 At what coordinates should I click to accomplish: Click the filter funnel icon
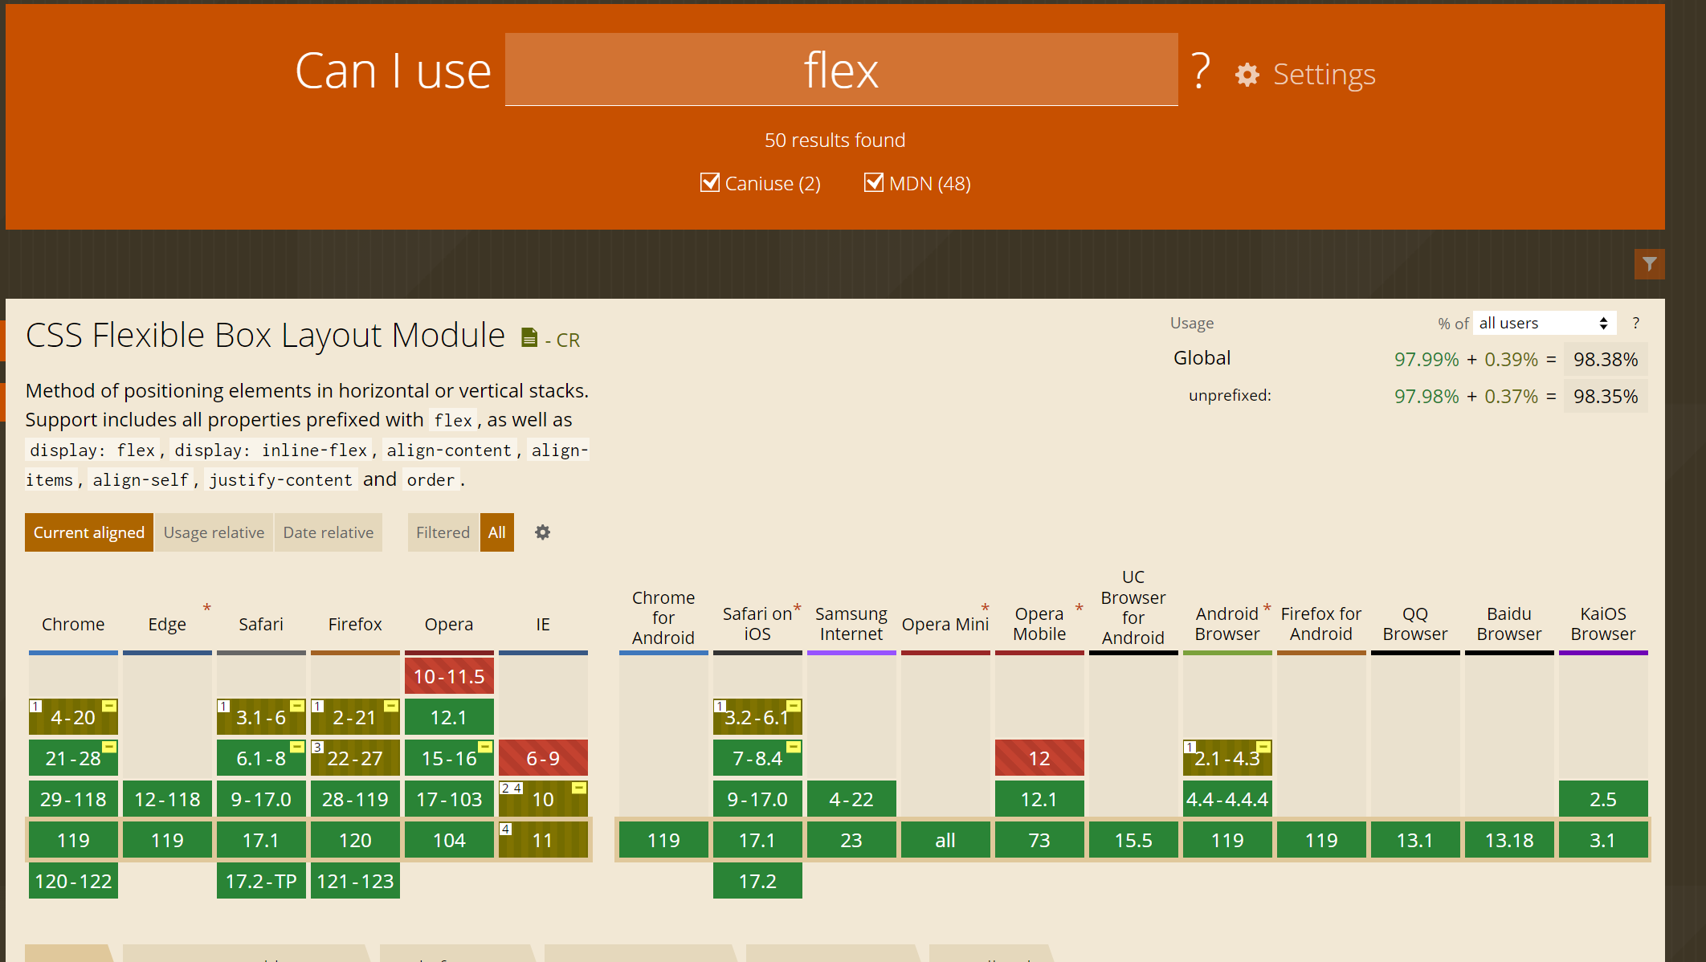pyautogui.click(x=1649, y=264)
